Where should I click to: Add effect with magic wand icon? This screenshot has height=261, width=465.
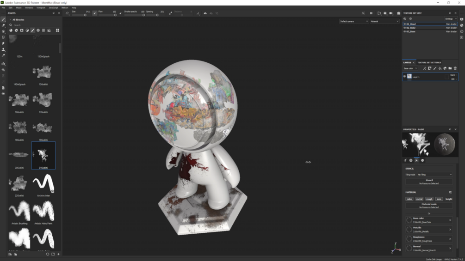tap(424, 68)
